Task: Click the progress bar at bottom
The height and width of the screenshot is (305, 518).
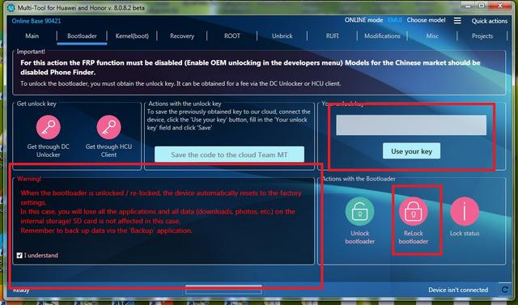Action: 223,290
